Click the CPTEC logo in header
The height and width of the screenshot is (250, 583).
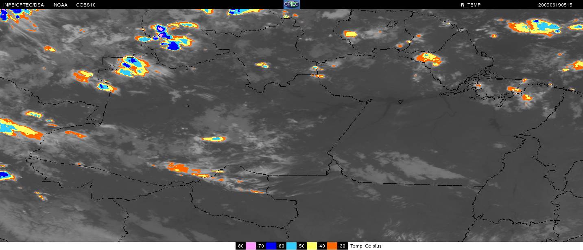(x=291, y=4)
